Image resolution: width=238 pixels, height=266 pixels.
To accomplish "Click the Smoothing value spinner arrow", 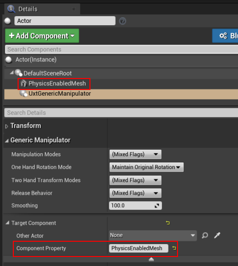I will (x=157, y=206).
